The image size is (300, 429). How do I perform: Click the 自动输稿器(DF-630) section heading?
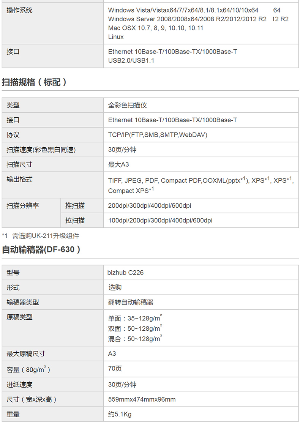click(41, 250)
